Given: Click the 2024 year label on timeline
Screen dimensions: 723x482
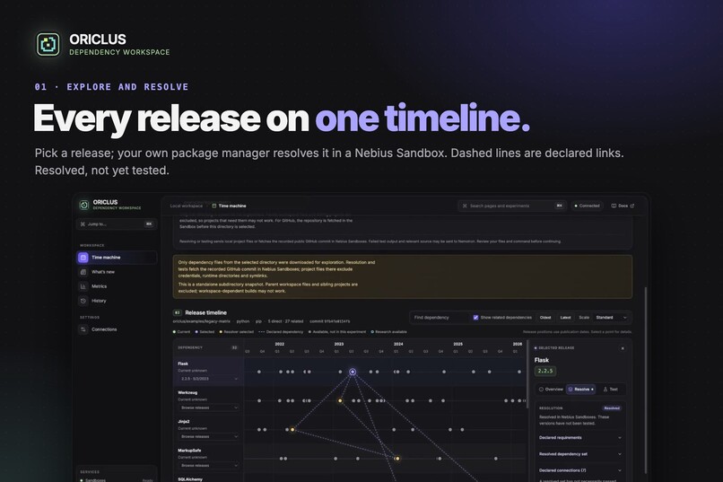Looking at the screenshot, I should click(398, 344).
